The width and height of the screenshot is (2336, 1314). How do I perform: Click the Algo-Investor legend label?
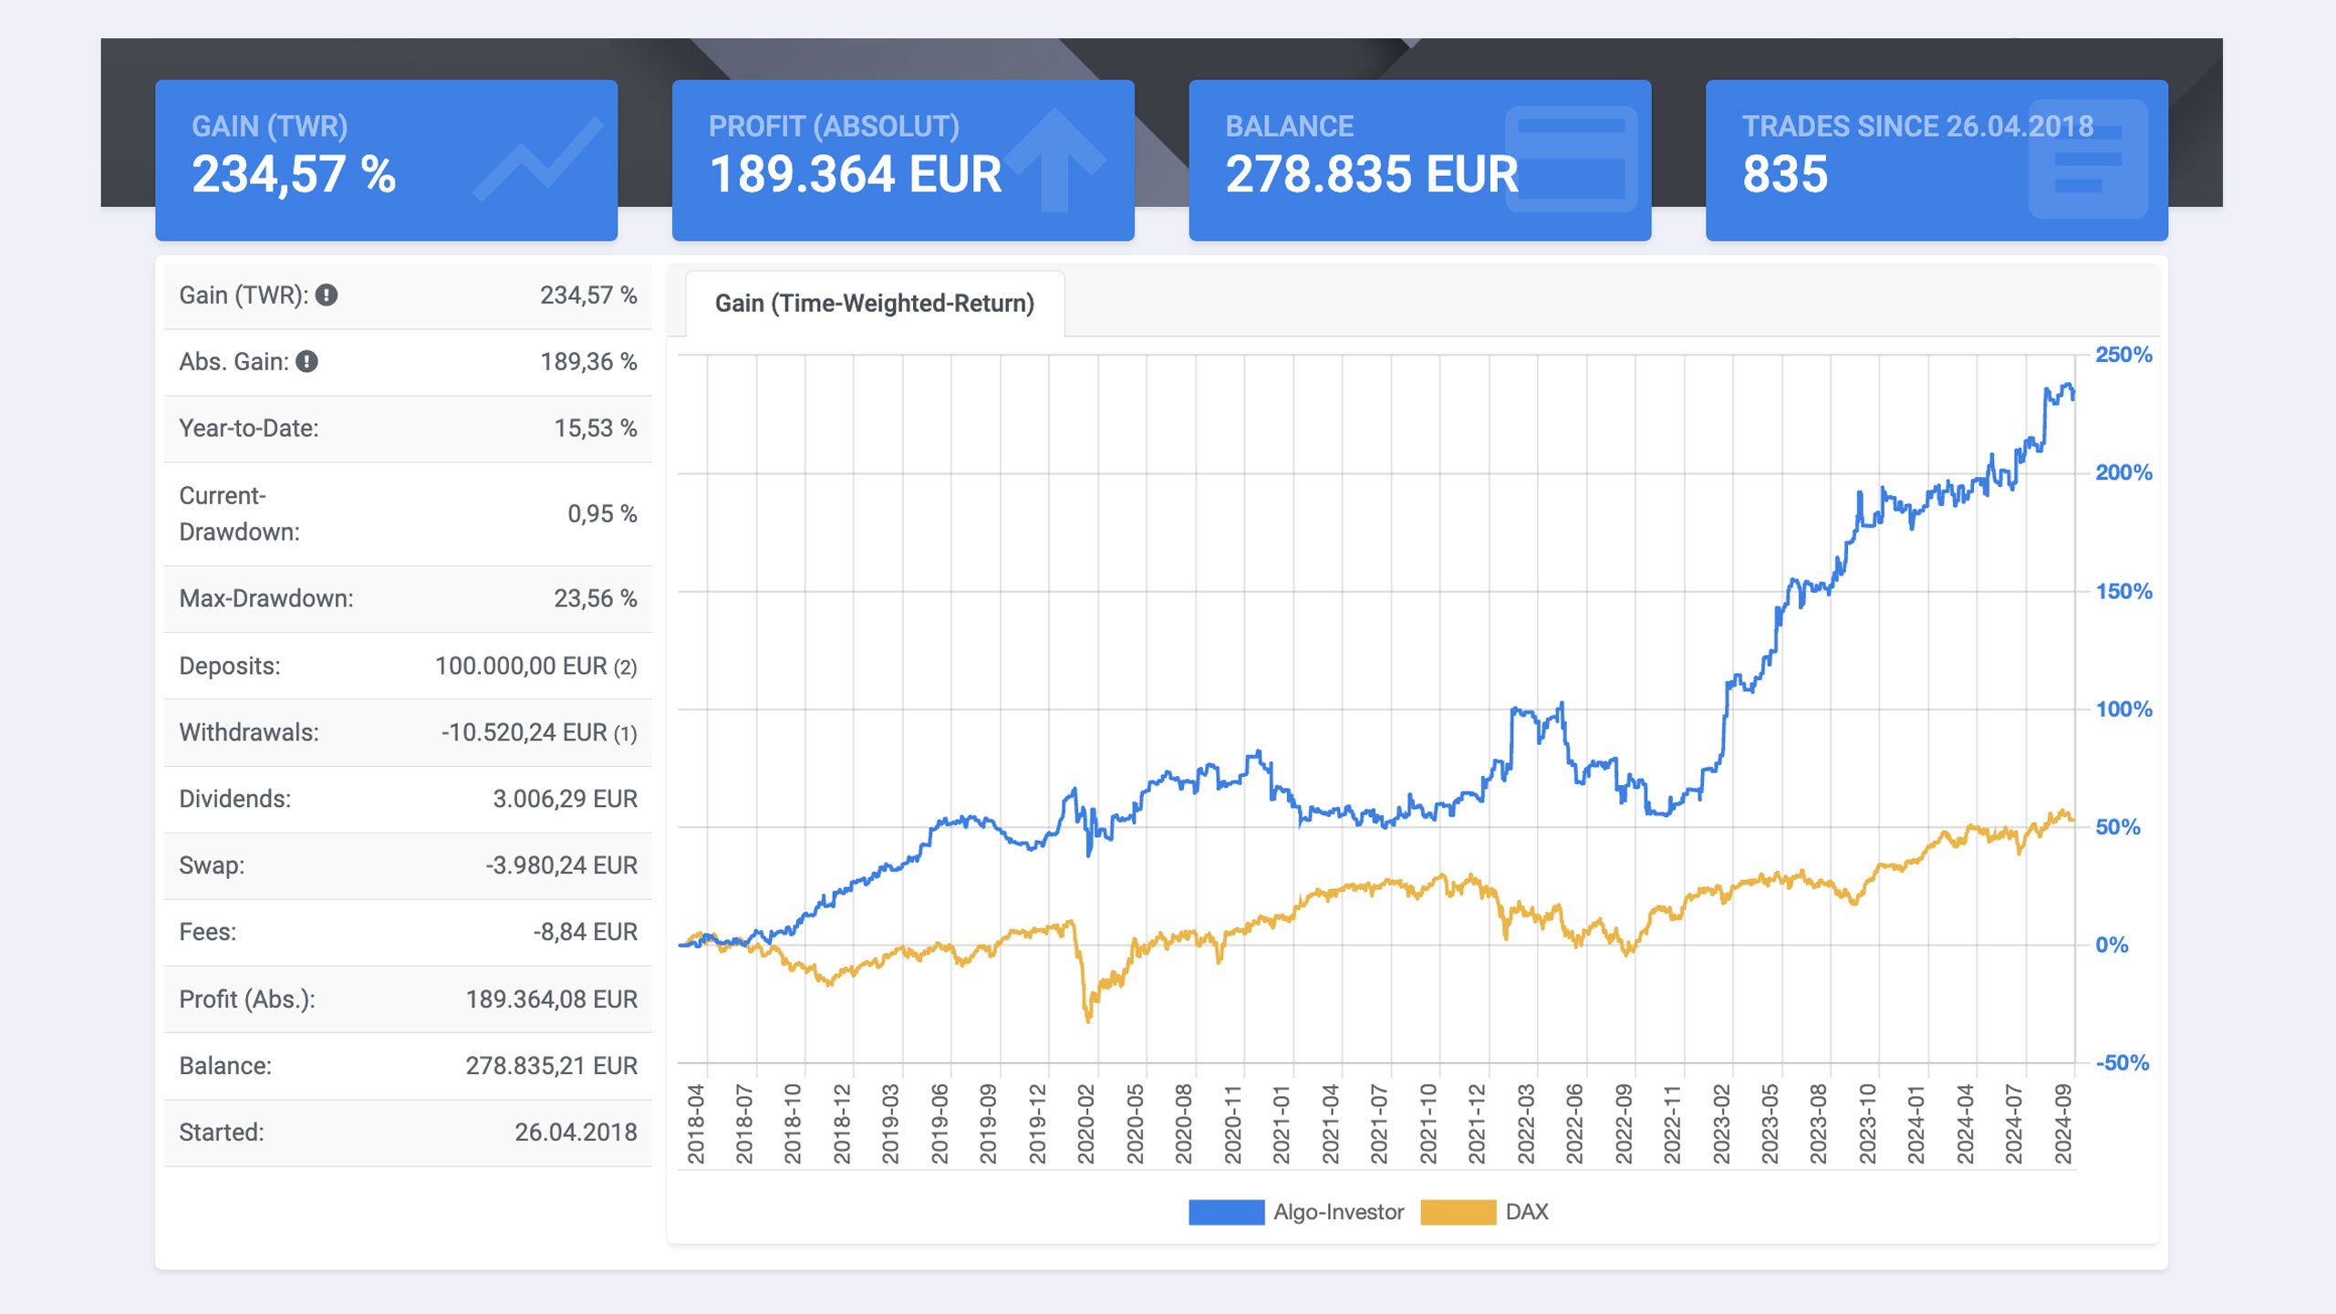click(x=1338, y=1212)
